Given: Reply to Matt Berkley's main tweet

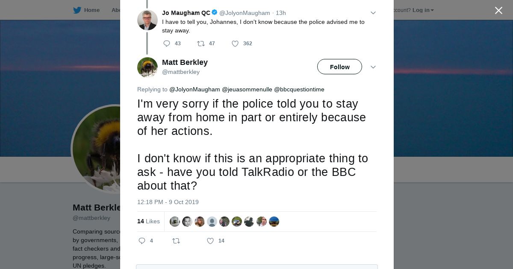Looking at the screenshot, I should pyautogui.click(x=142, y=241).
